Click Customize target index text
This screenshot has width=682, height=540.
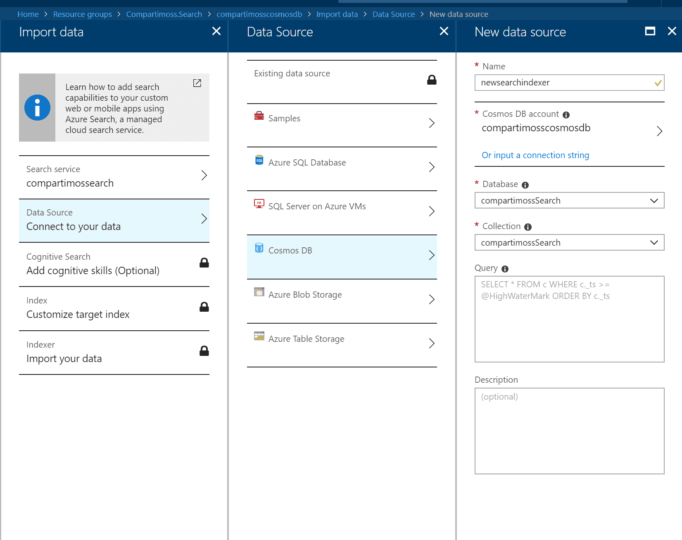pos(78,315)
